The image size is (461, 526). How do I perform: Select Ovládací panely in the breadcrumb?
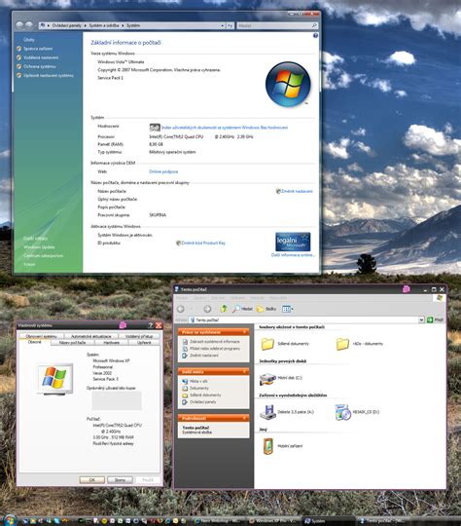tap(67, 25)
